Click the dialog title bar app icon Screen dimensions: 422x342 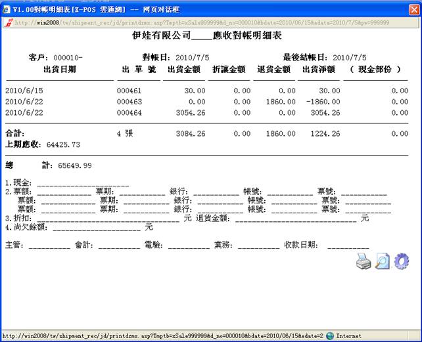point(7,7)
